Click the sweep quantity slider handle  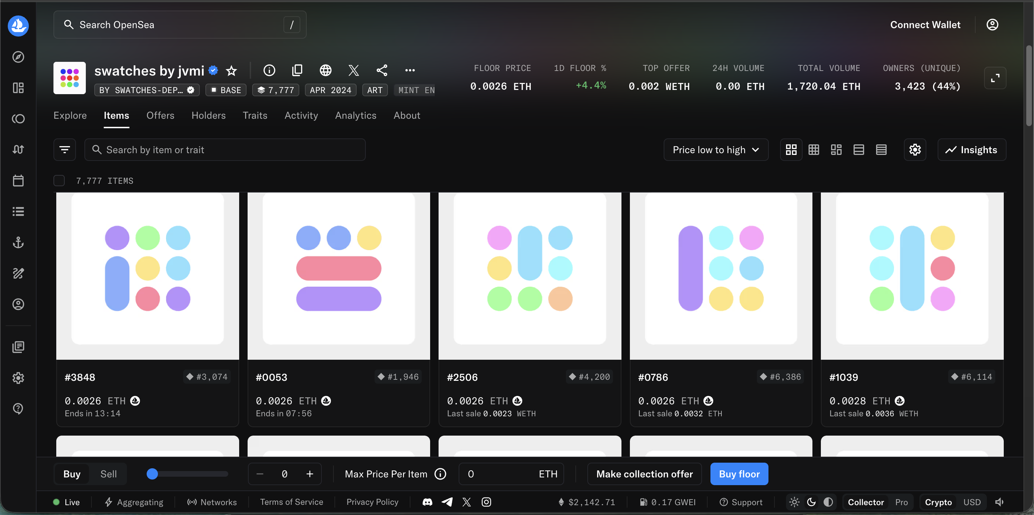152,474
